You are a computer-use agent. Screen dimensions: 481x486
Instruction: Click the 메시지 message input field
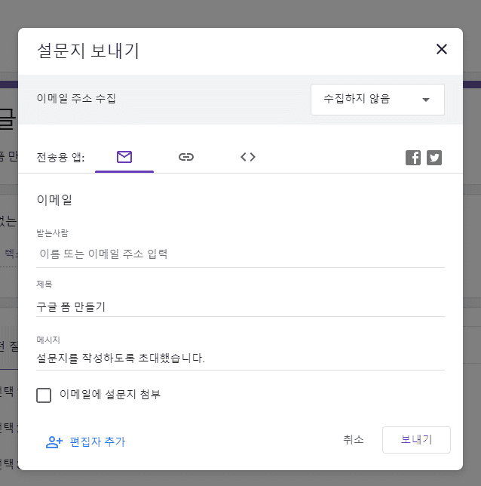pyautogui.click(x=240, y=358)
